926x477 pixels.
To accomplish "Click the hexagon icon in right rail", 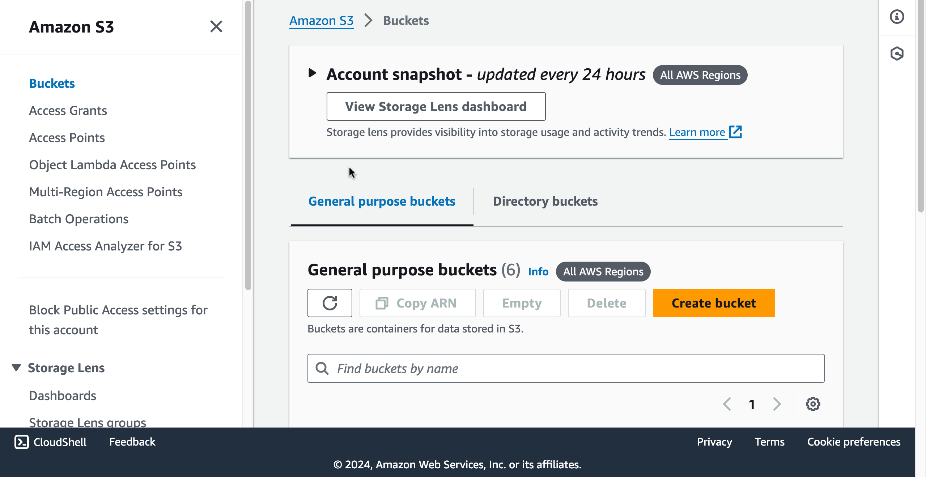I will pos(897,53).
